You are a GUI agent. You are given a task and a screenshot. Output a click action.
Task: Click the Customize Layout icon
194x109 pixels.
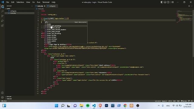(172, 2)
